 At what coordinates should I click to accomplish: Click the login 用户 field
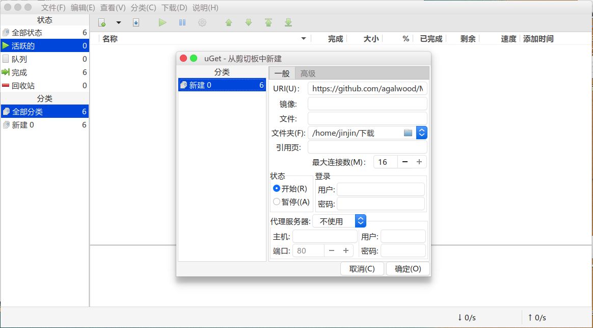point(381,189)
